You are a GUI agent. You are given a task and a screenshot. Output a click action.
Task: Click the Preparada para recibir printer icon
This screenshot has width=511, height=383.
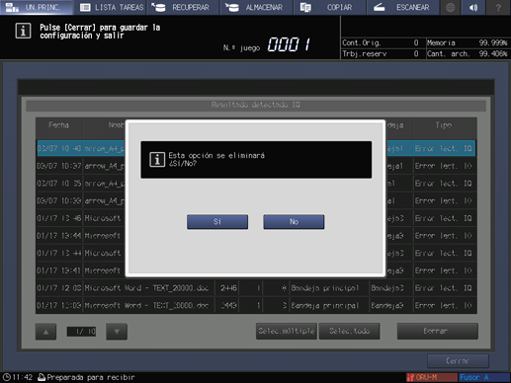[42, 377]
